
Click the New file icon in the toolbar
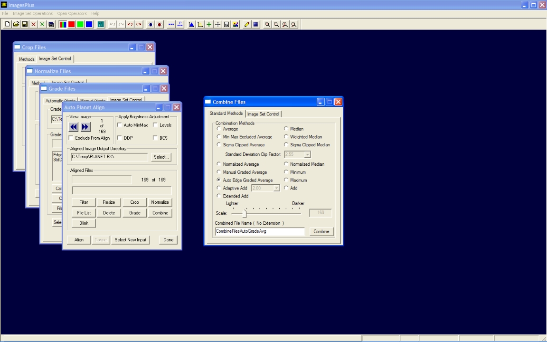[x=7, y=24]
